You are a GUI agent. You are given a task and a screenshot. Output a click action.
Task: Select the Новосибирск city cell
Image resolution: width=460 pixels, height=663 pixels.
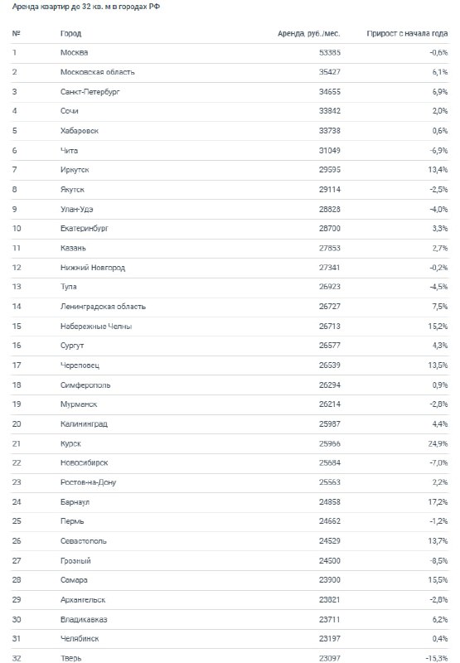point(85,463)
